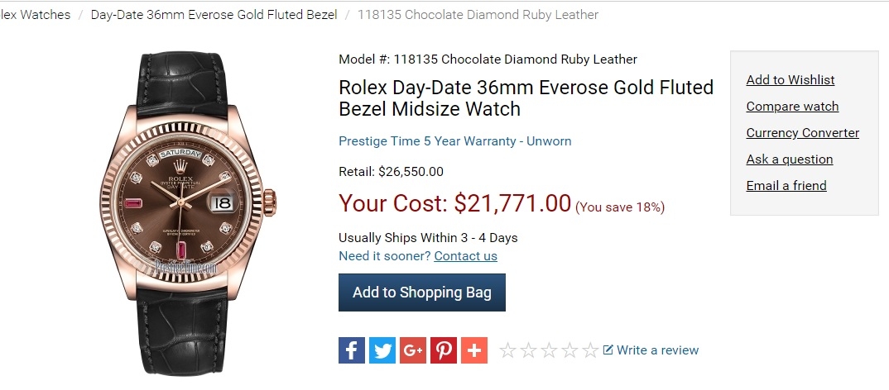Select Ask a question link
The width and height of the screenshot is (889, 390).
(789, 159)
